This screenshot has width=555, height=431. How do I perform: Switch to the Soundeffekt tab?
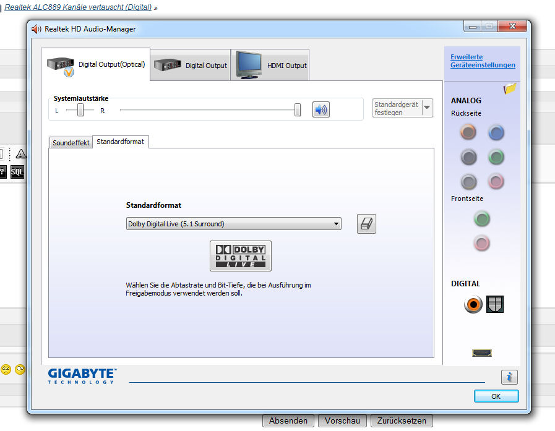pyautogui.click(x=71, y=143)
